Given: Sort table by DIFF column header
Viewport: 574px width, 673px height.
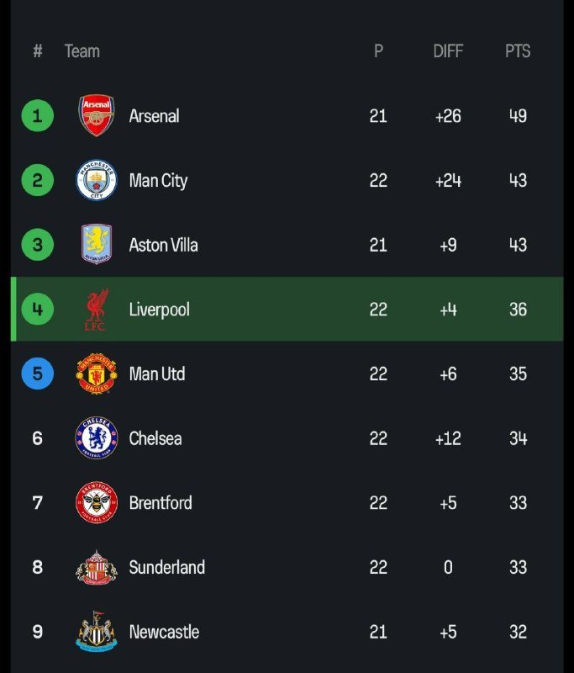Looking at the screenshot, I should 448,51.
